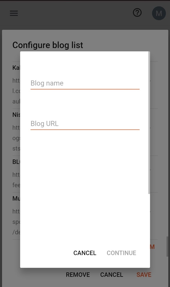Click CANCEL inside the add-blog dialog
Image resolution: width=170 pixels, height=287 pixels.
click(85, 253)
